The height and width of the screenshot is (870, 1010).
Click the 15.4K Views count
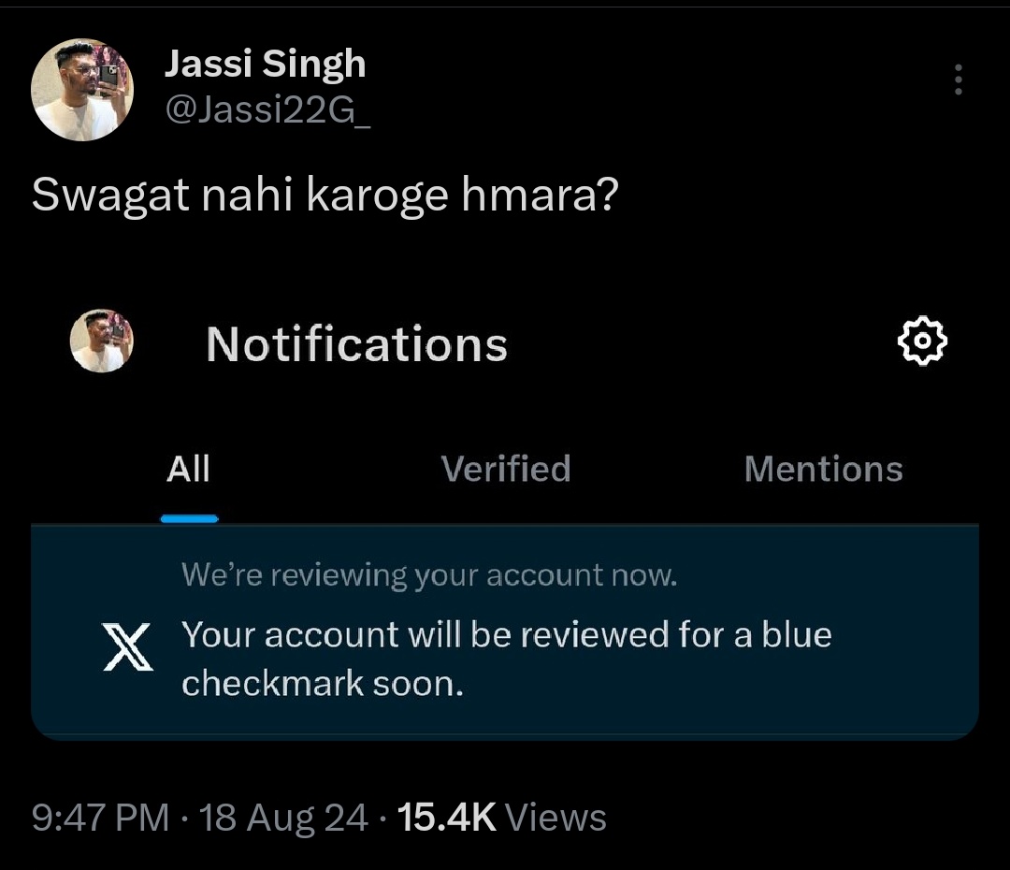502,818
